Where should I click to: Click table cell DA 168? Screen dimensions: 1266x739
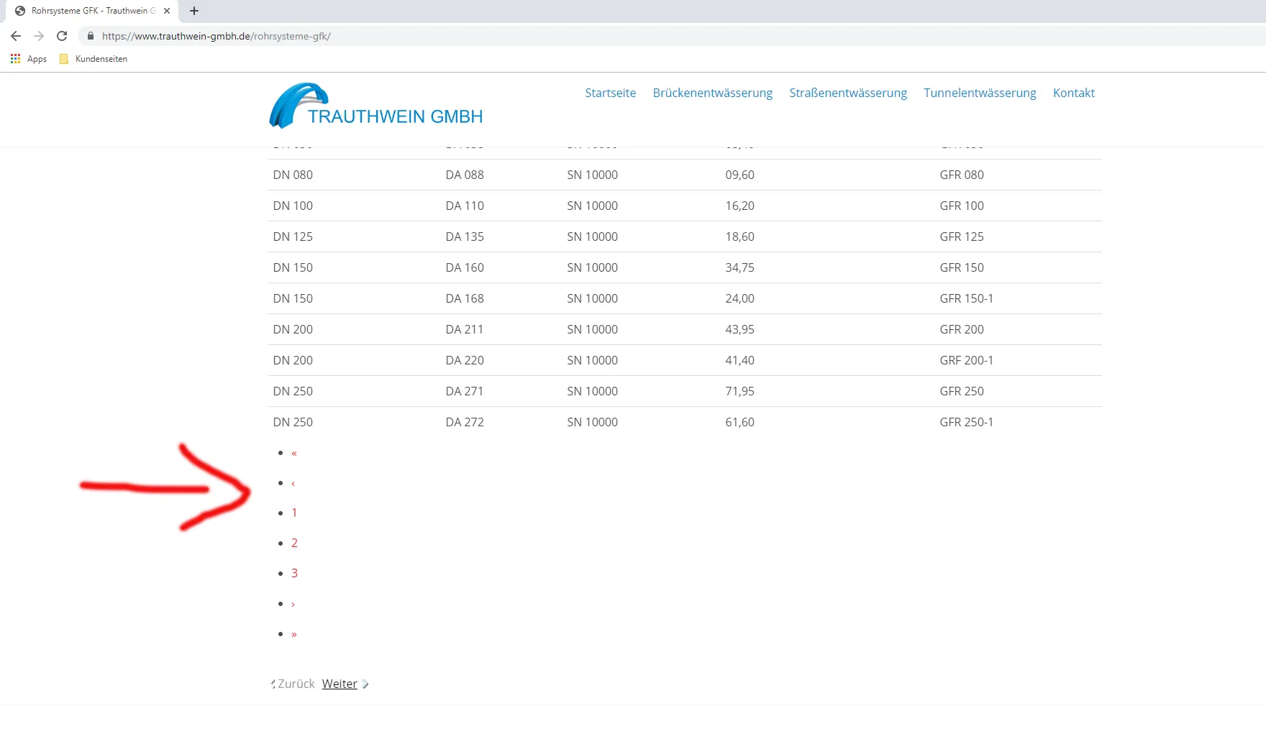coord(465,298)
